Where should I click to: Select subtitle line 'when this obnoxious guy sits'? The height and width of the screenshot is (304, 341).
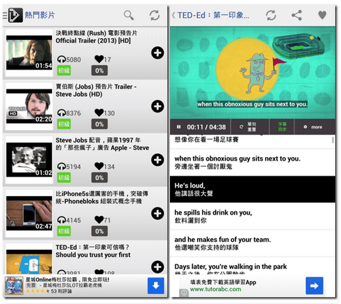[252, 163]
